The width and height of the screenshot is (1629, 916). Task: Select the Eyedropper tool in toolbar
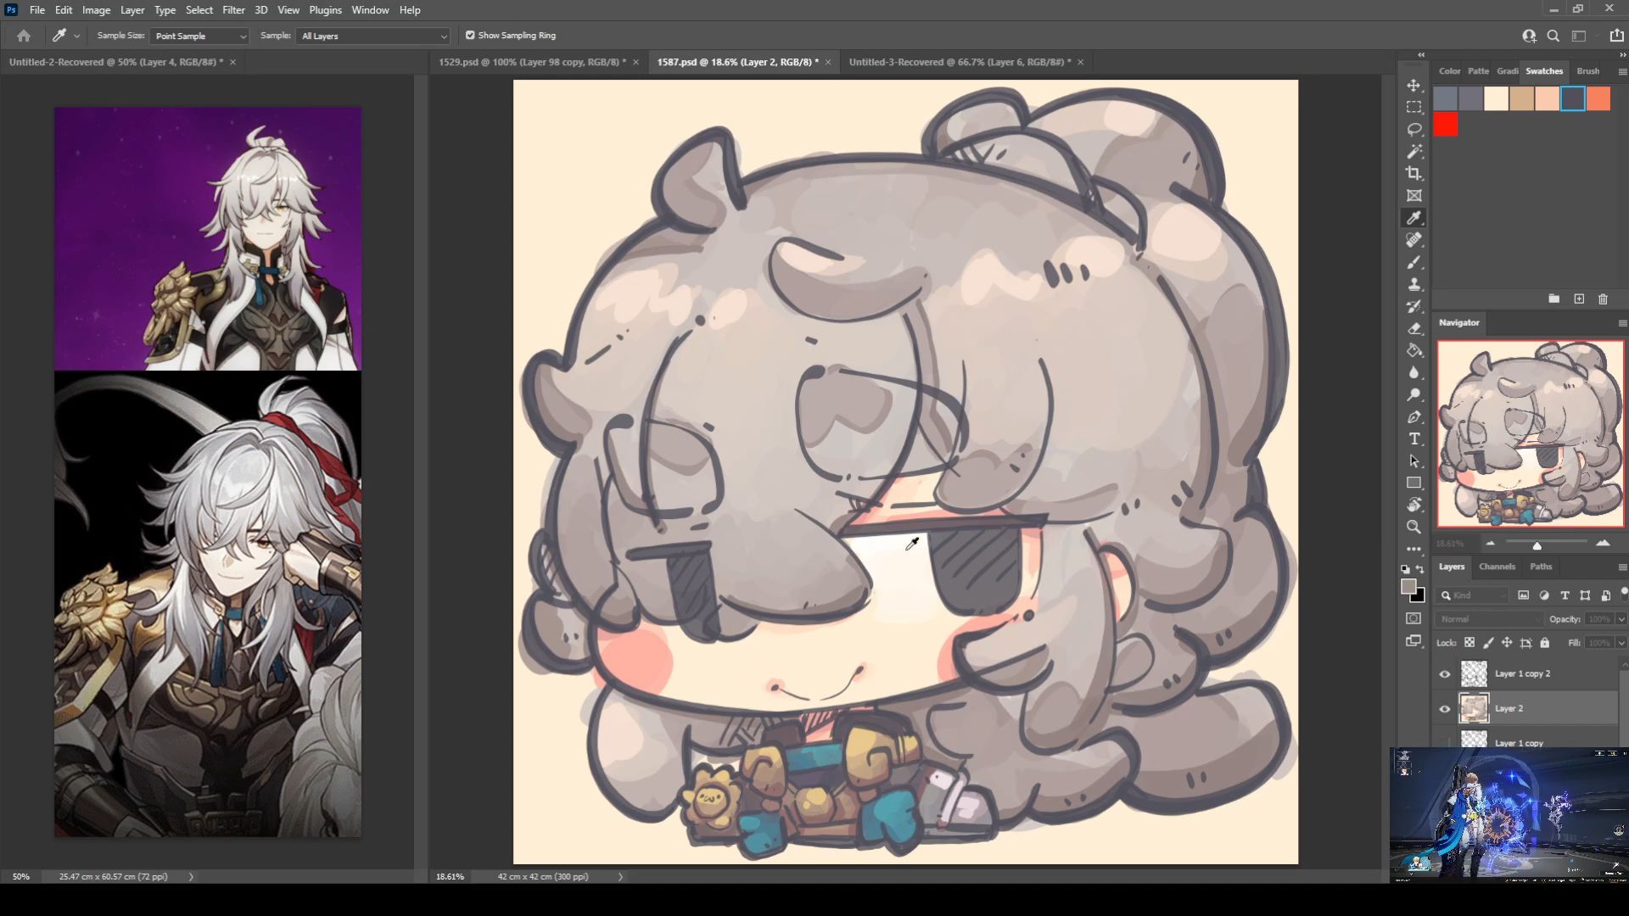pyautogui.click(x=1413, y=218)
